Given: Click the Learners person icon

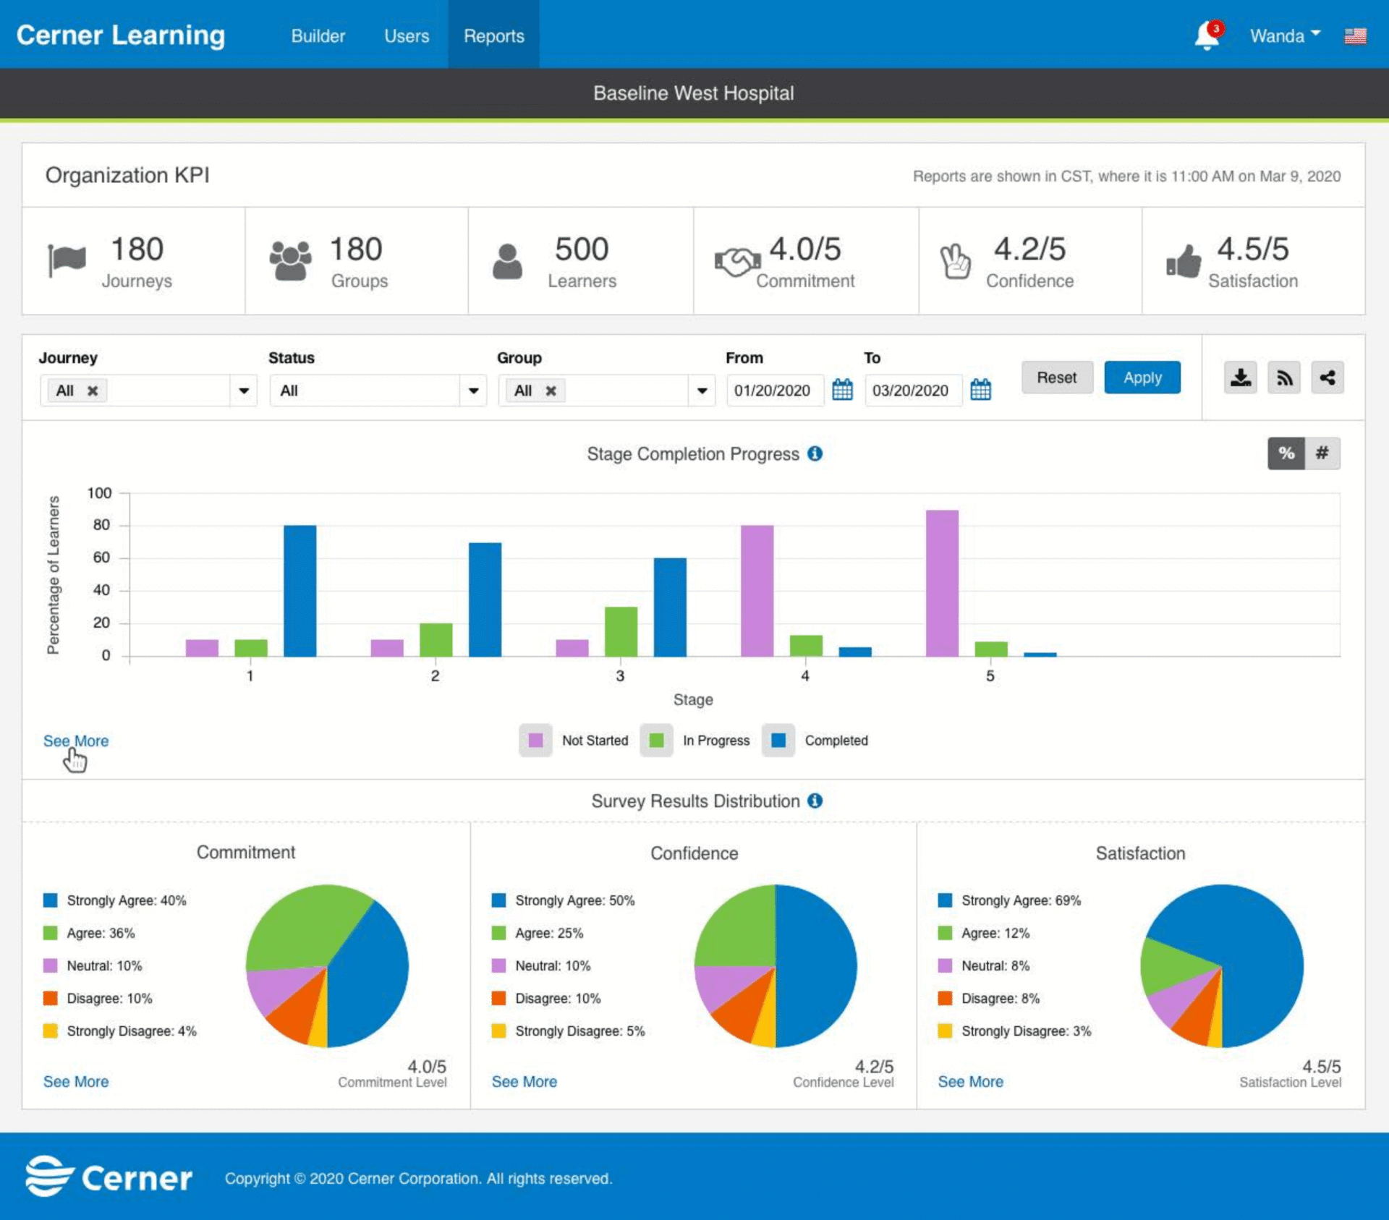Looking at the screenshot, I should point(507,261).
